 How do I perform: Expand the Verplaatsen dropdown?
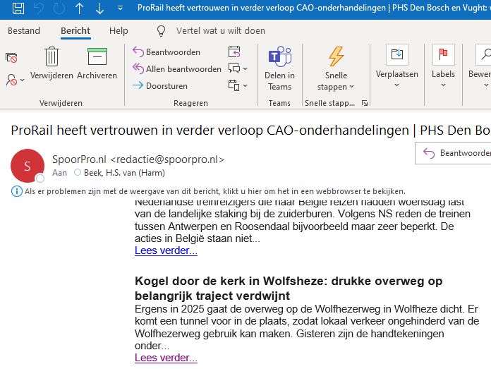(x=396, y=85)
